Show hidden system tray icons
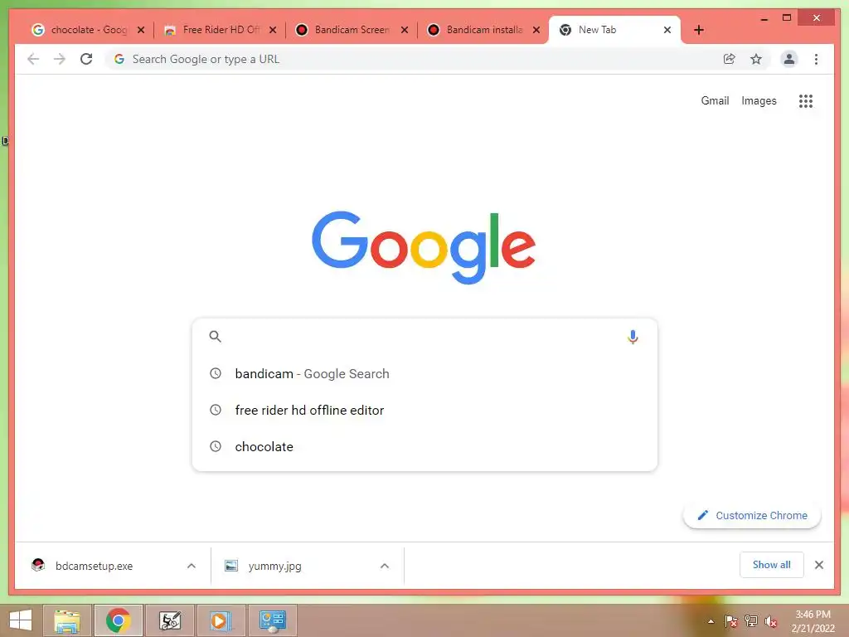 click(x=711, y=621)
